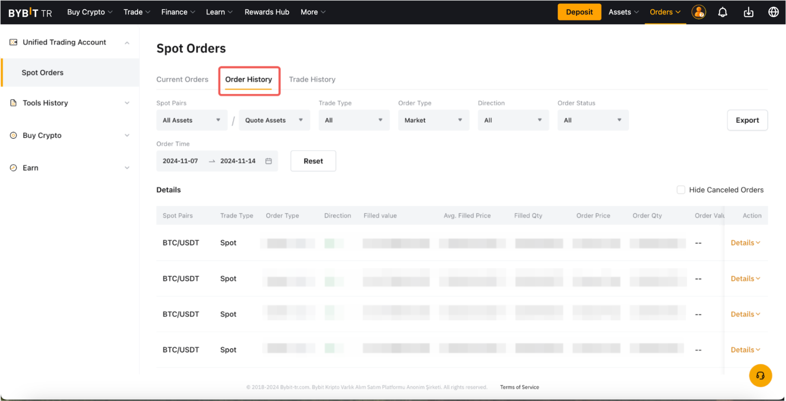Open the user profile avatar icon
Screen dimensions: 786x401
(698, 12)
